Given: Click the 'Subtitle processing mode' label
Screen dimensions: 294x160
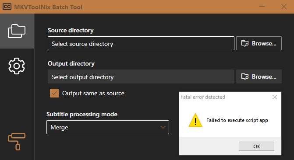Looking at the screenshot, I should coord(82,115).
